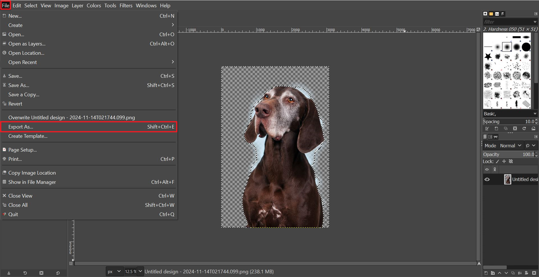Click Open brush as image icon
The width and height of the screenshot is (539, 277).
point(534,128)
